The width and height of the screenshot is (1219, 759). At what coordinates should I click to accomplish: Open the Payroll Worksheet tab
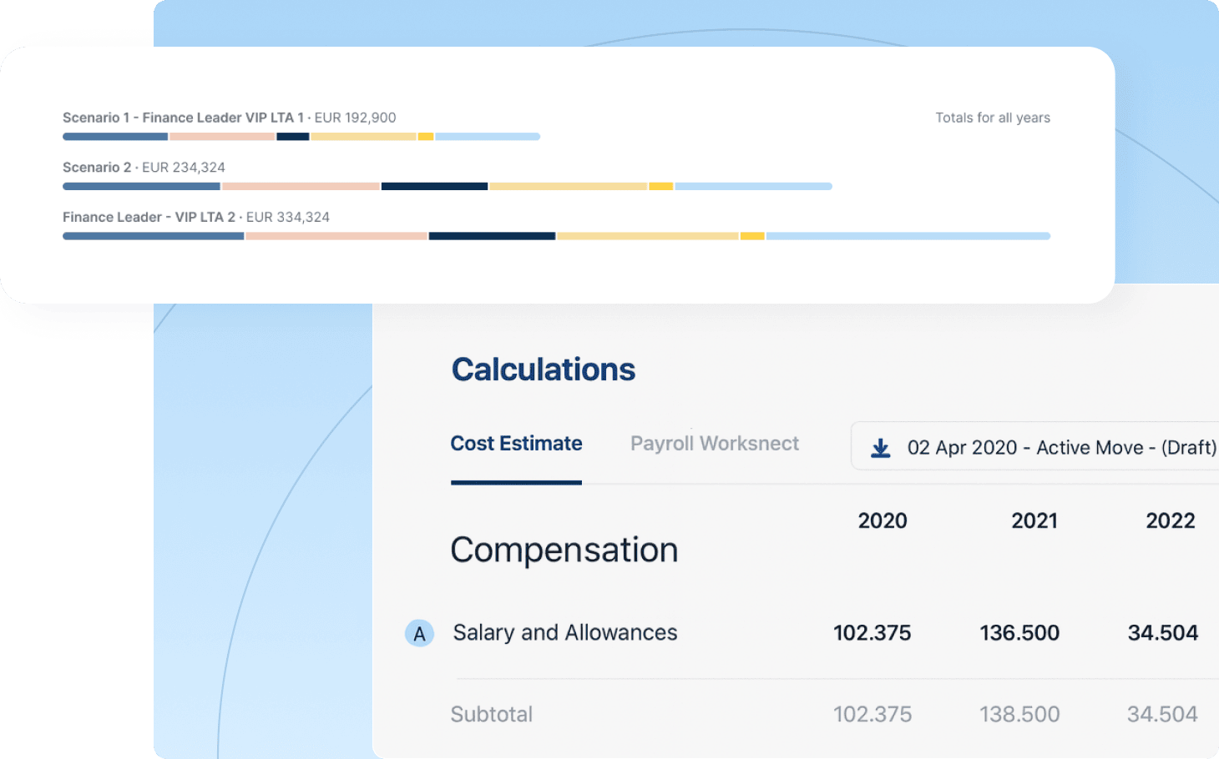click(x=714, y=444)
